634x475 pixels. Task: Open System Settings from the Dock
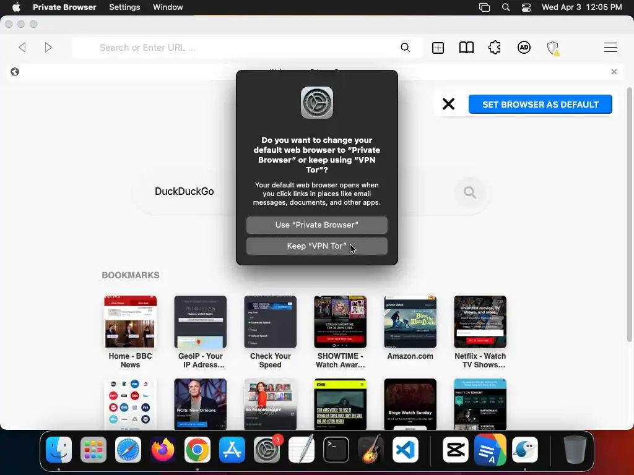pyautogui.click(x=267, y=450)
